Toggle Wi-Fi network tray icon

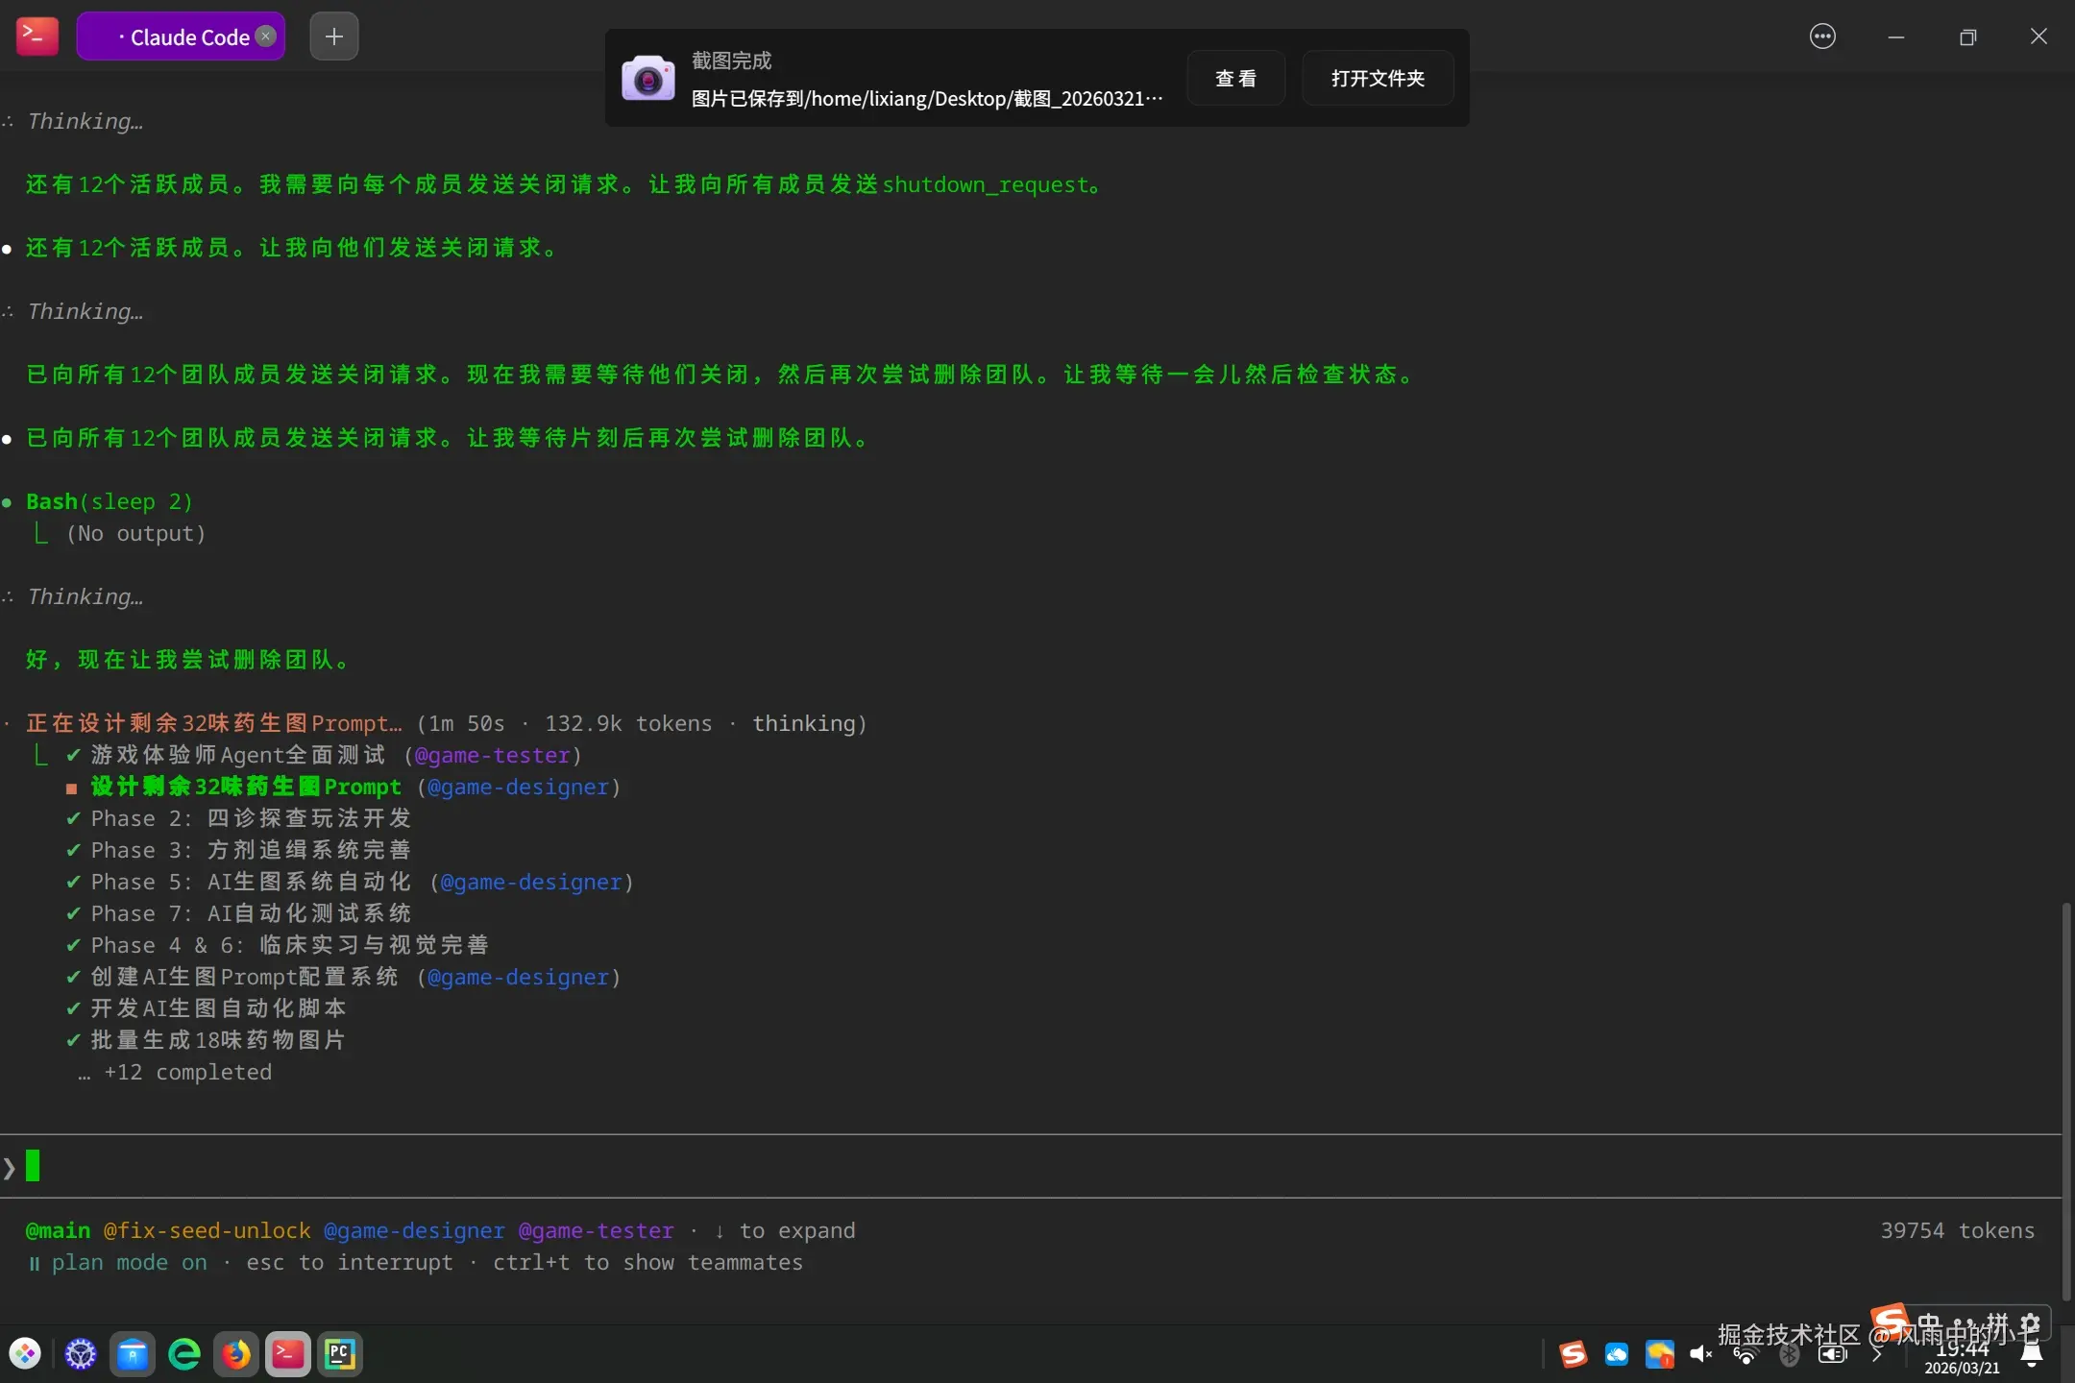1745,1354
